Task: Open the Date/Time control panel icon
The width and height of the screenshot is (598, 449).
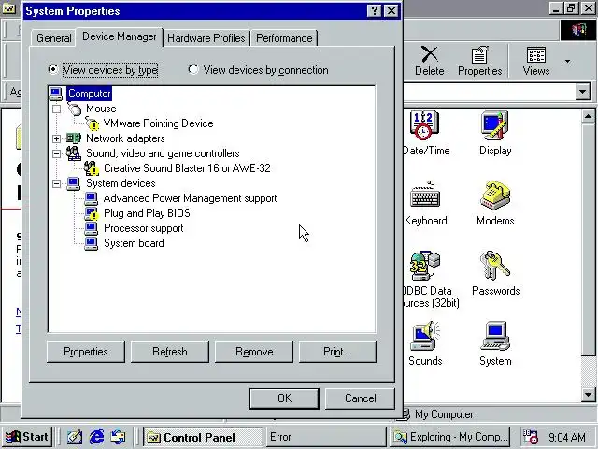Action: tap(424, 125)
